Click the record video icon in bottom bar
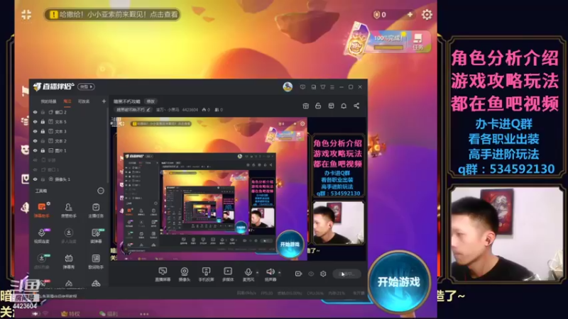This screenshot has height=319, width=568. point(298,274)
